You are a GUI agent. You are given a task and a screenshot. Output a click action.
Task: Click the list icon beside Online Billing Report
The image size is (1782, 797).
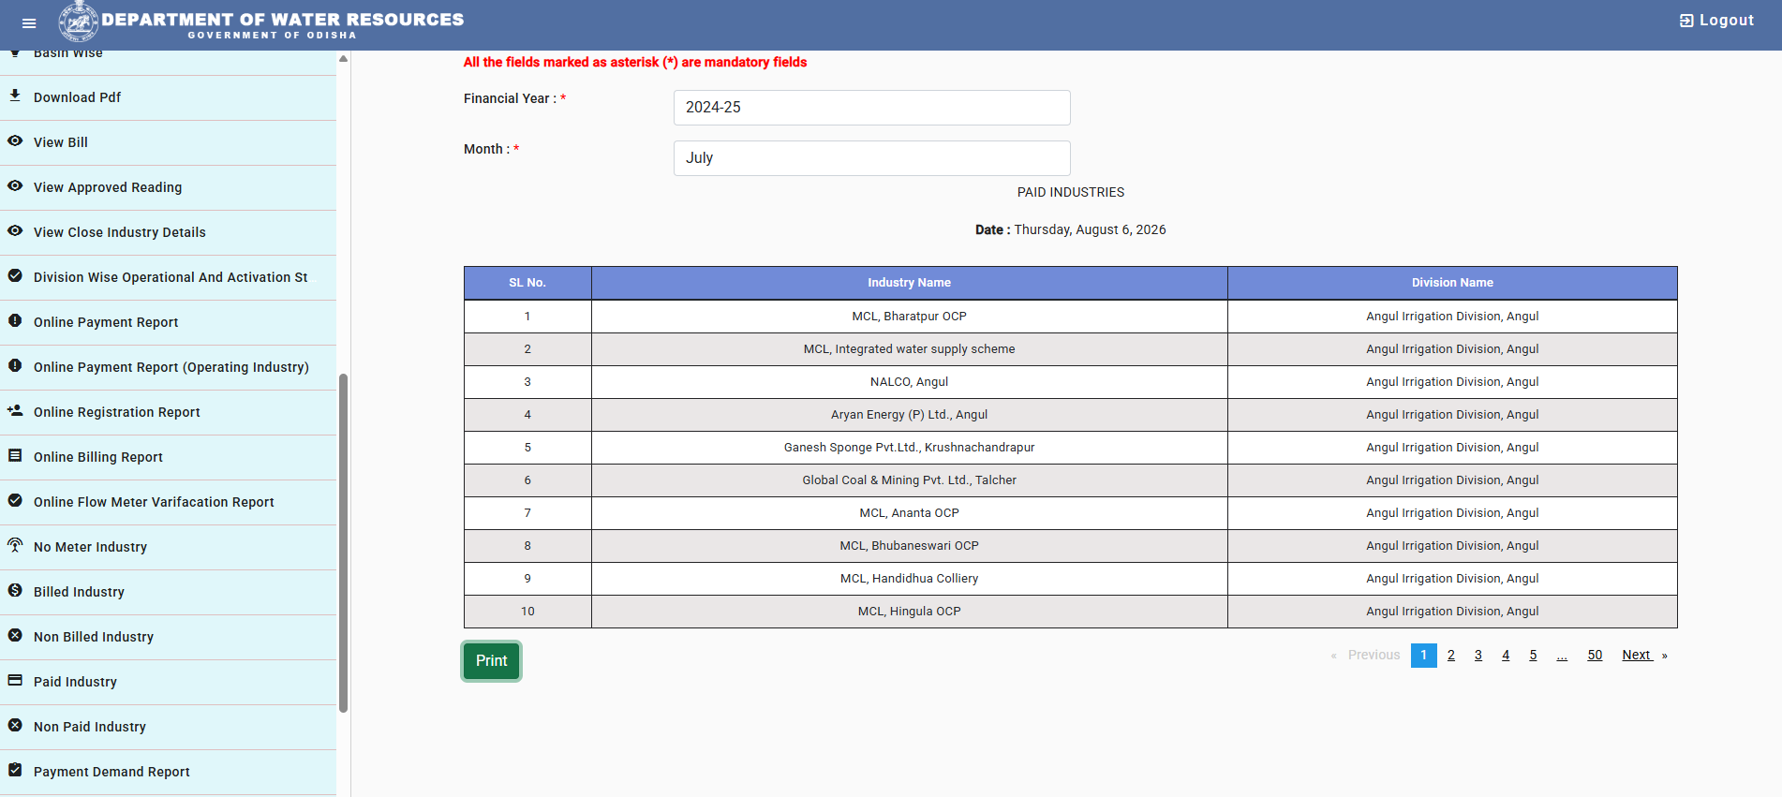pyautogui.click(x=15, y=455)
